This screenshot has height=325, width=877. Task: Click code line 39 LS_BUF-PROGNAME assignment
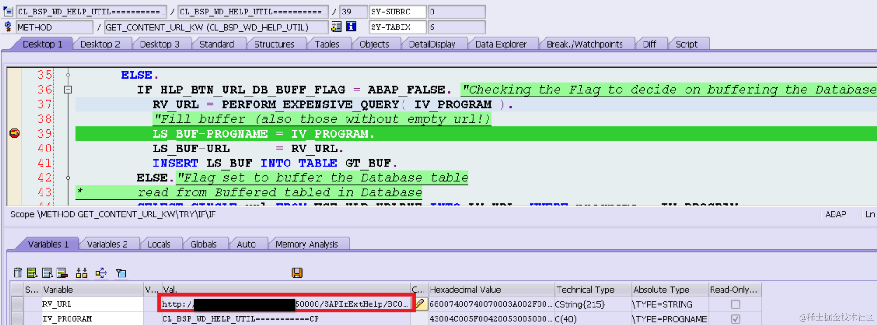[x=263, y=134]
